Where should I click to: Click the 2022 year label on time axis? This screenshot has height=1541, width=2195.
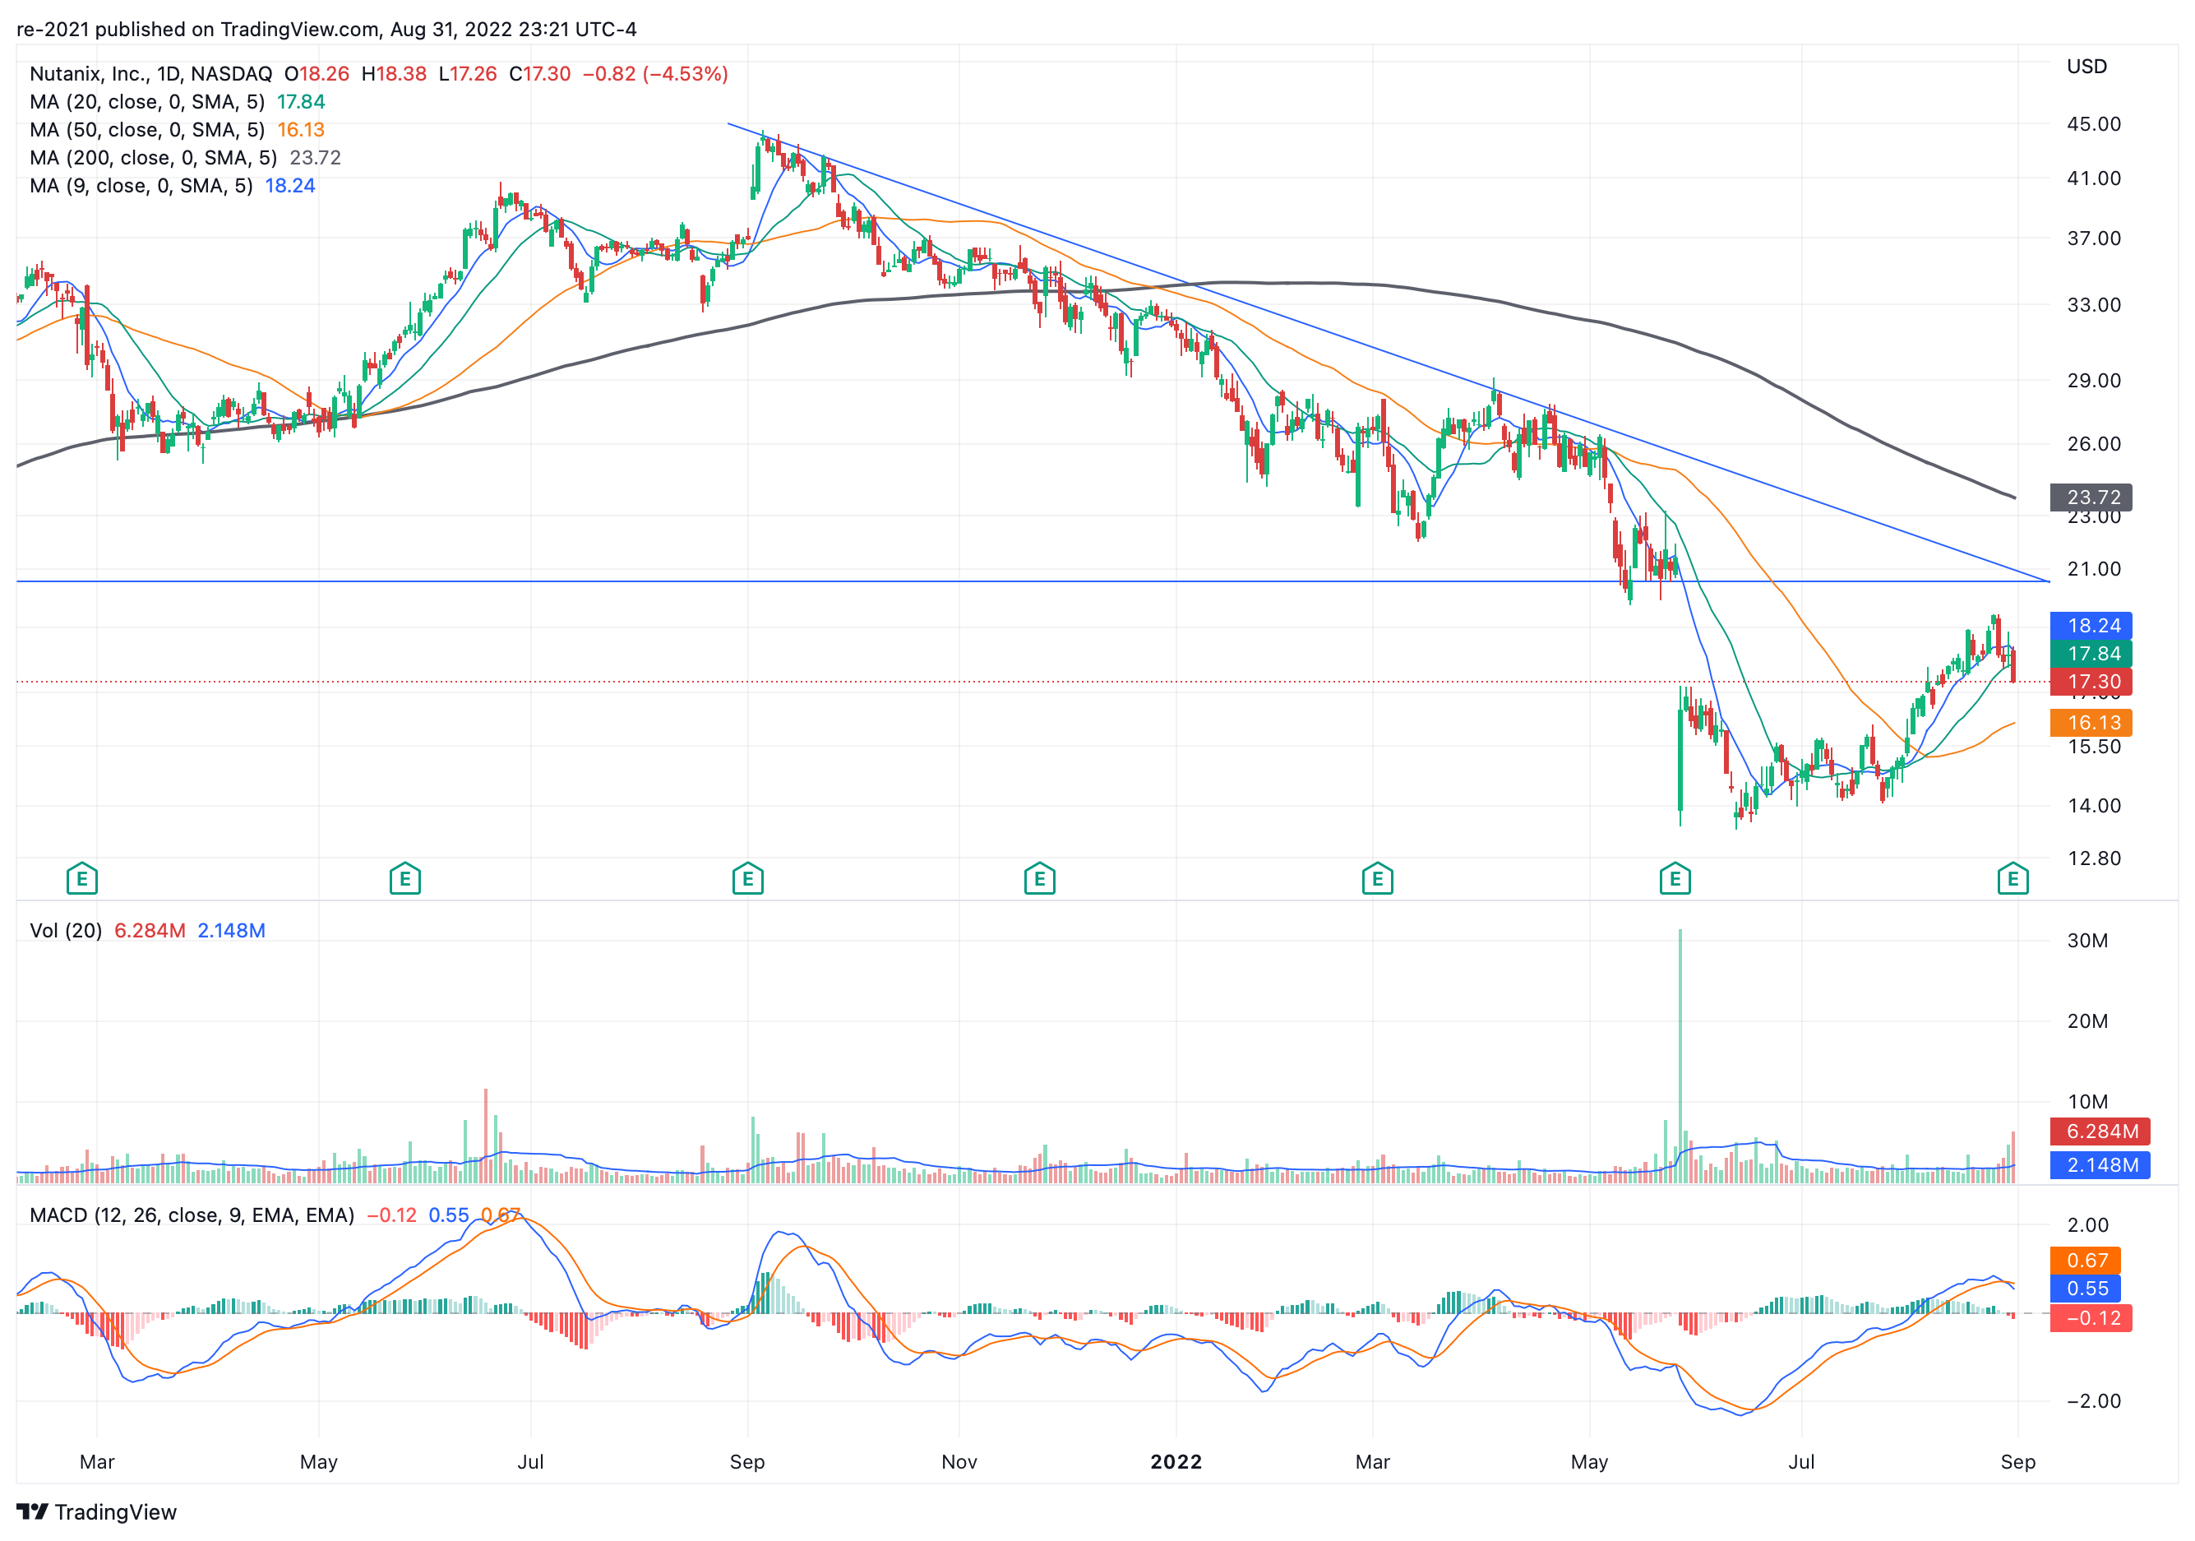1175,1461
